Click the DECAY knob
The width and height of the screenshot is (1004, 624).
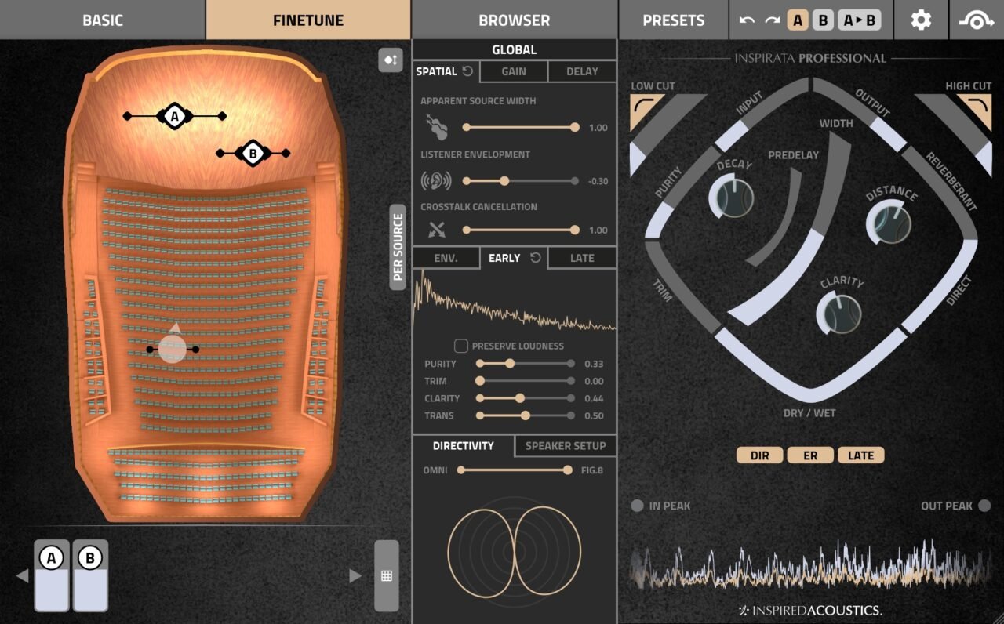pyautogui.click(x=733, y=196)
